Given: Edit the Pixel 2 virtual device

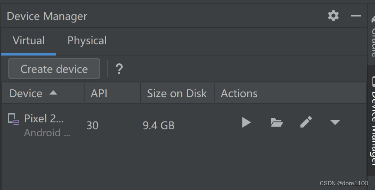Looking at the screenshot, I should point(306,123).
